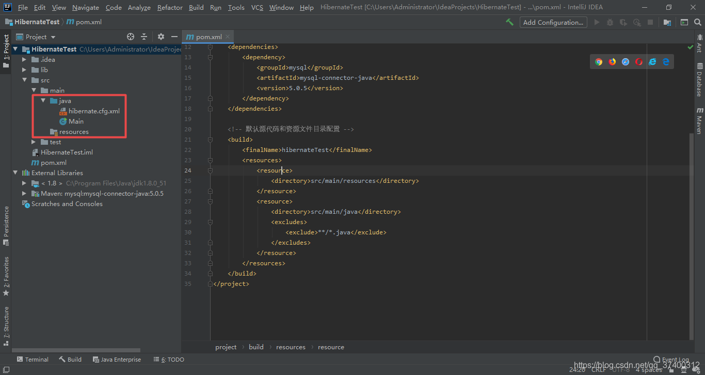Click CRLF line separator in the status bar
The height and width of the screenshot is (375, 705).
coord(599,369)
